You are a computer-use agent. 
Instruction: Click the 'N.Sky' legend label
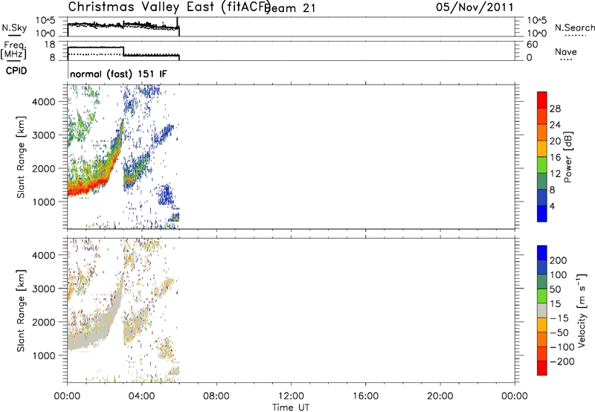tap(14, 28)
